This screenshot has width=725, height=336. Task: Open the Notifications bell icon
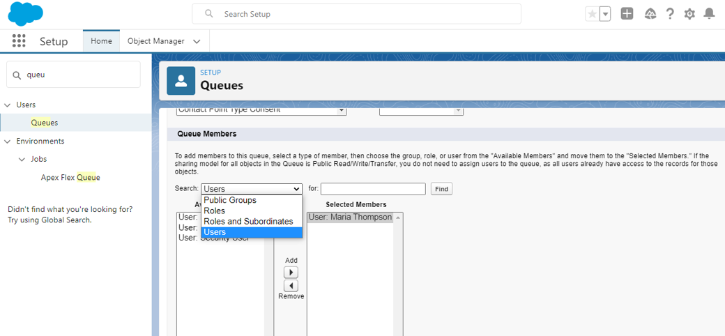point(709,14)
